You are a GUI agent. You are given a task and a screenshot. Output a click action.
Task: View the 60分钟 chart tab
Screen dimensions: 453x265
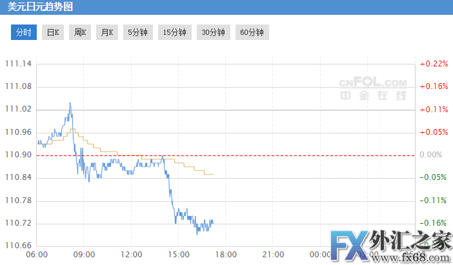(250, 32)
